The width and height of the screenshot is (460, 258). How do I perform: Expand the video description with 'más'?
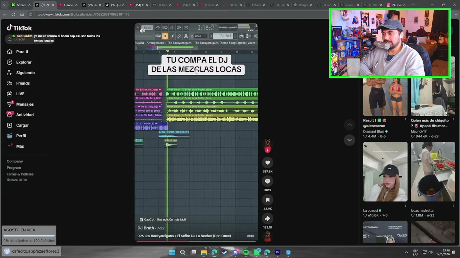[x=250, y=236]
